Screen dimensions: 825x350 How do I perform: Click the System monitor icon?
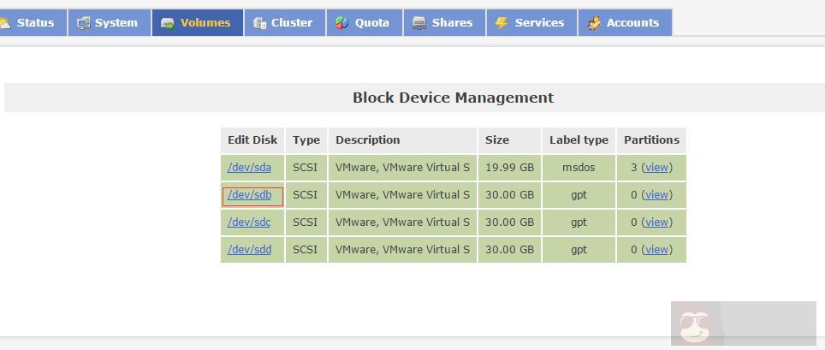[x=83, y=23]
